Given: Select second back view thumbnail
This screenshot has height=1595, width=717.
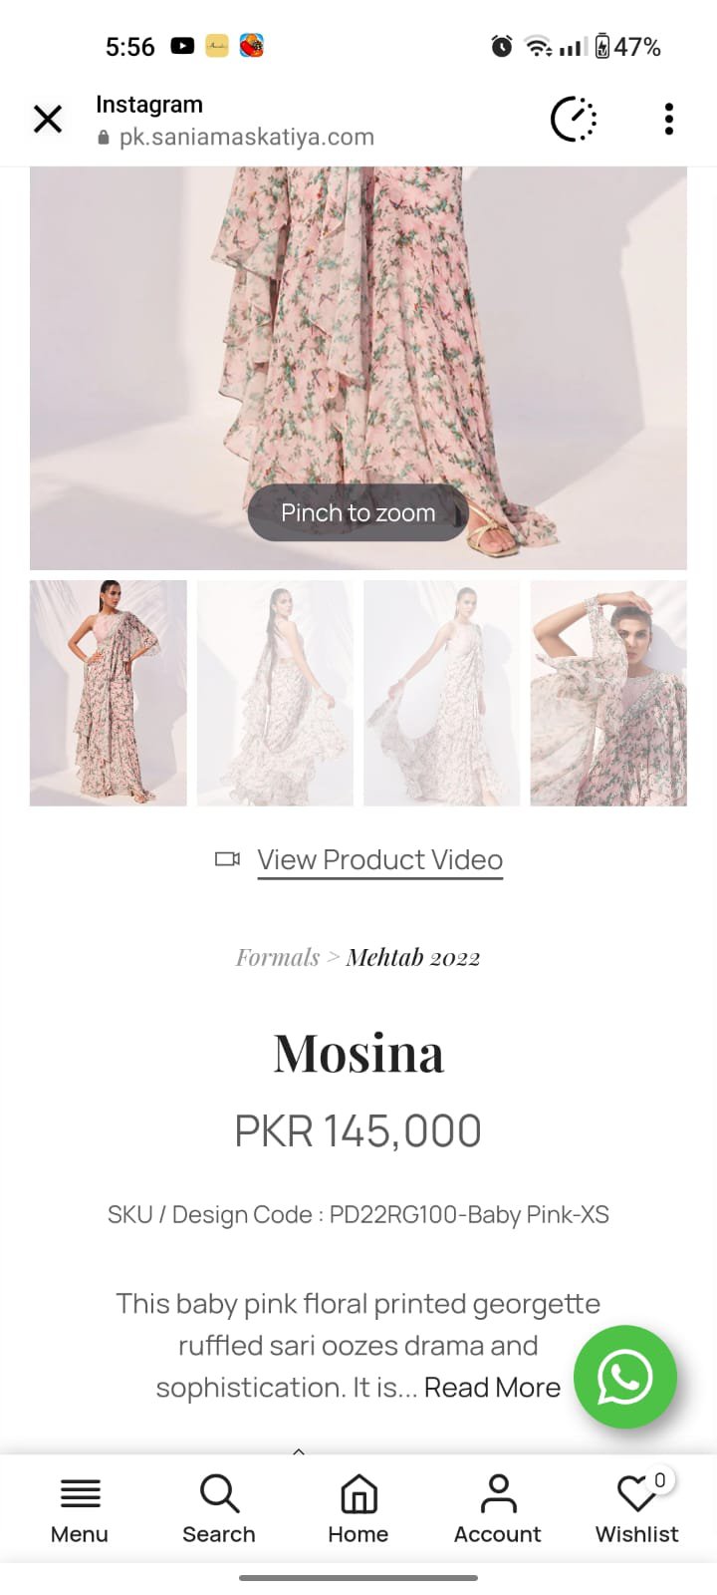Looking at the screenshot, I should 275,693.
